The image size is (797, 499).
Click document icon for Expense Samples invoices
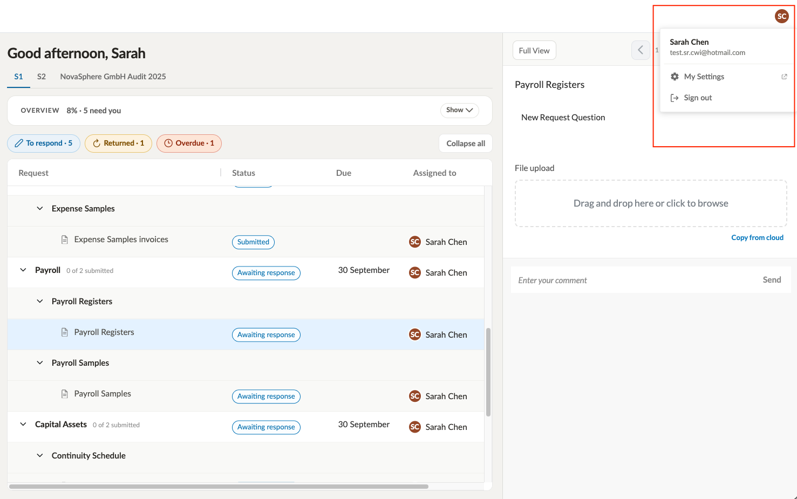click(x=65, y=240)
